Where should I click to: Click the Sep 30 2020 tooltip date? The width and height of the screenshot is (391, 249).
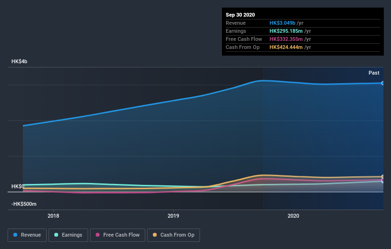[x=241, y=15]
